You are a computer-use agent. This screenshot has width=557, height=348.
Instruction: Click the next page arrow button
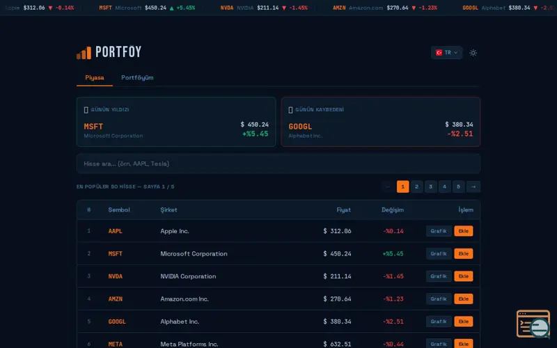click(473, 187)
